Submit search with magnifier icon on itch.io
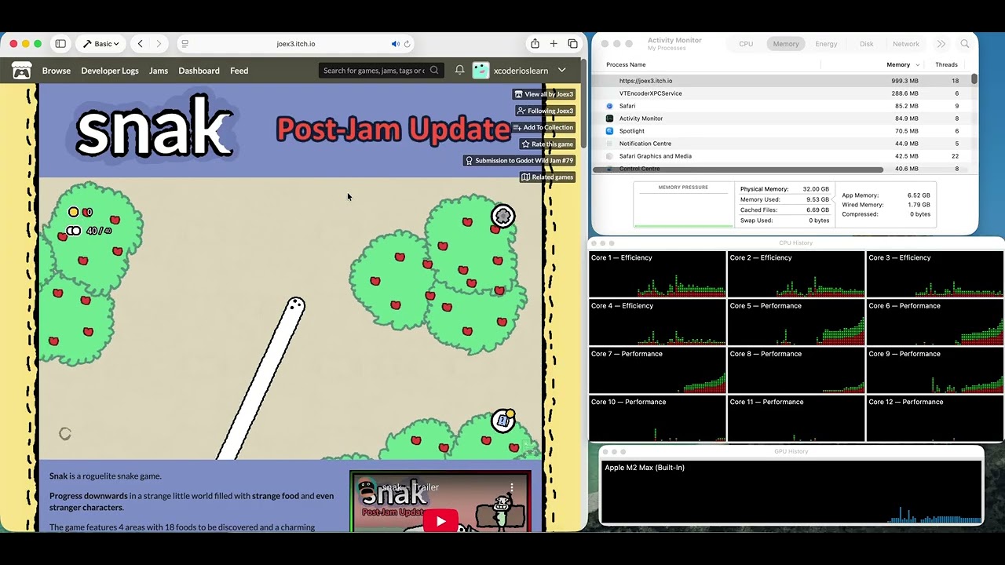Image resolution: width=1005 pixels, height=565 pixels. point(434,71)
